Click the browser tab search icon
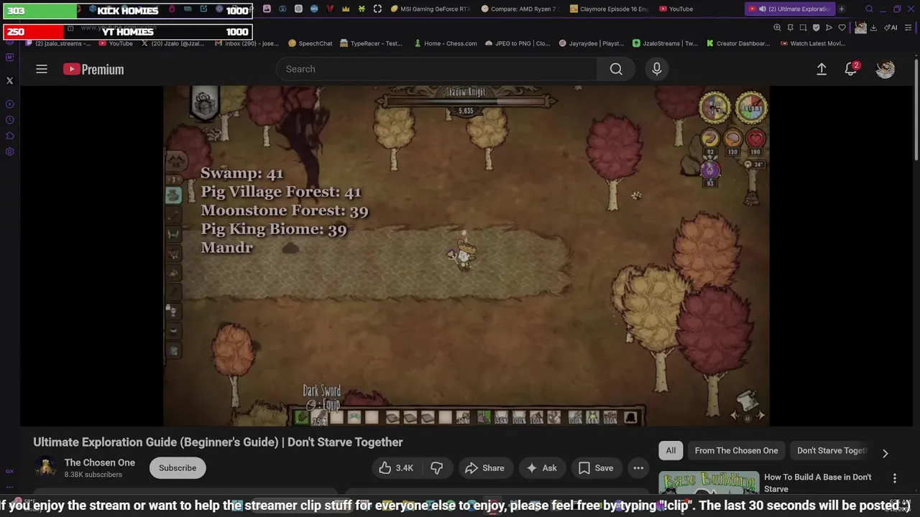Screen dimensions: 920x517 pos(869,9)
